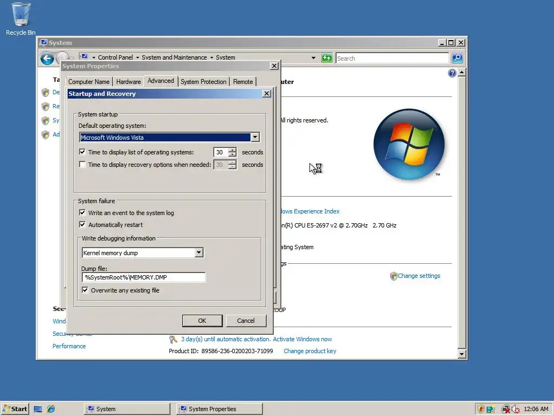
Task: Click the shield icon beside Change settings
Action: pos(393,276)
